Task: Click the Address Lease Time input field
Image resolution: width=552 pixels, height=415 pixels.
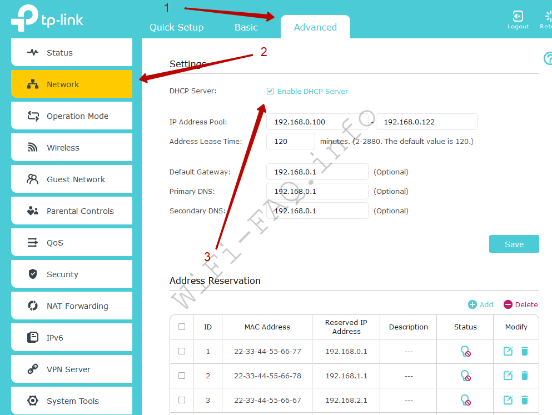Action: [290, 141]
